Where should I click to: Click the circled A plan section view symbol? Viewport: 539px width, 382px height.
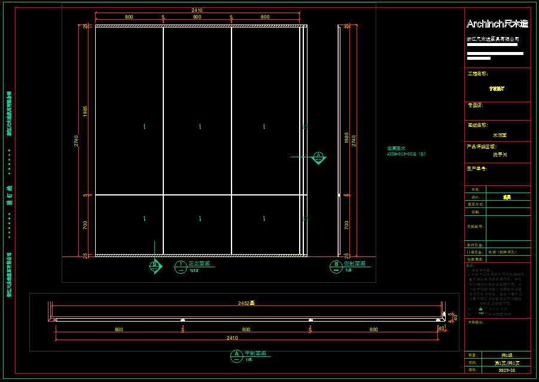(236, 356)
